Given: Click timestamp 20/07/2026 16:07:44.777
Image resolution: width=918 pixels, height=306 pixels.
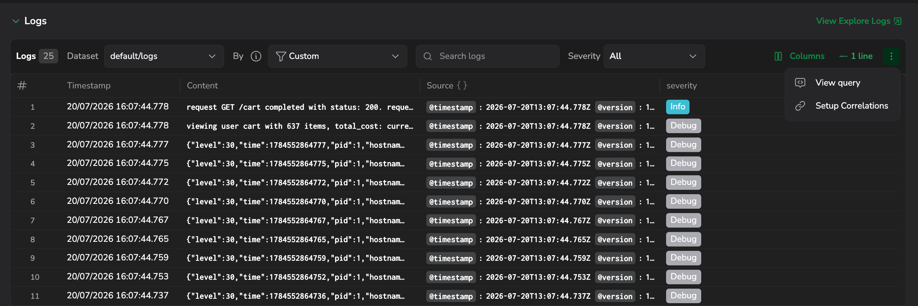Looking at the screenshot, I should pyautogui.click(x=118, y=145).
